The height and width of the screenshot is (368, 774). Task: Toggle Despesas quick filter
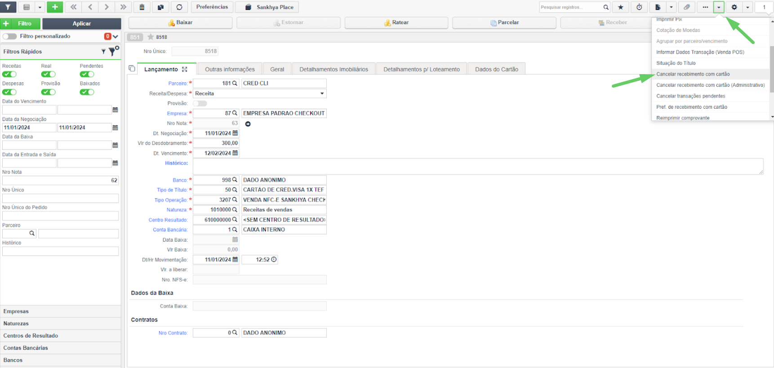(9, 92)
